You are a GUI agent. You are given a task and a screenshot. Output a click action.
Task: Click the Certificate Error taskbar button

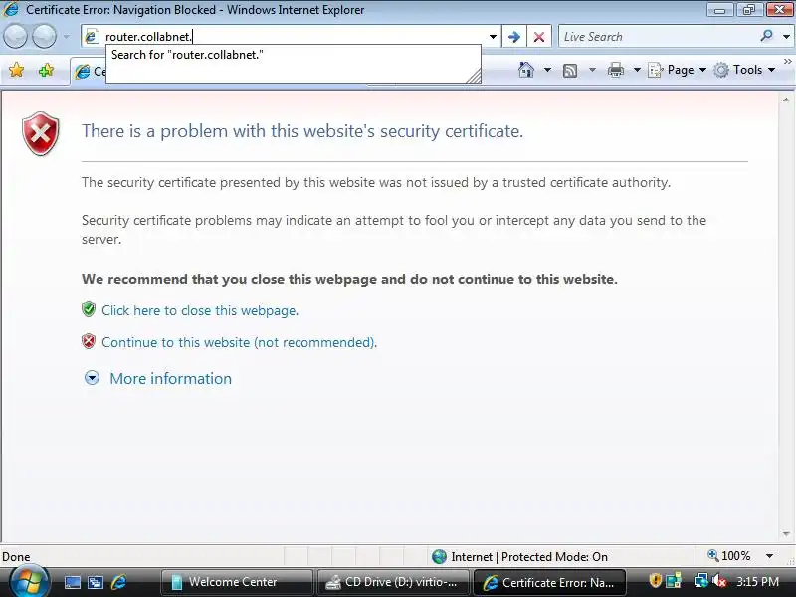point(549,582)
